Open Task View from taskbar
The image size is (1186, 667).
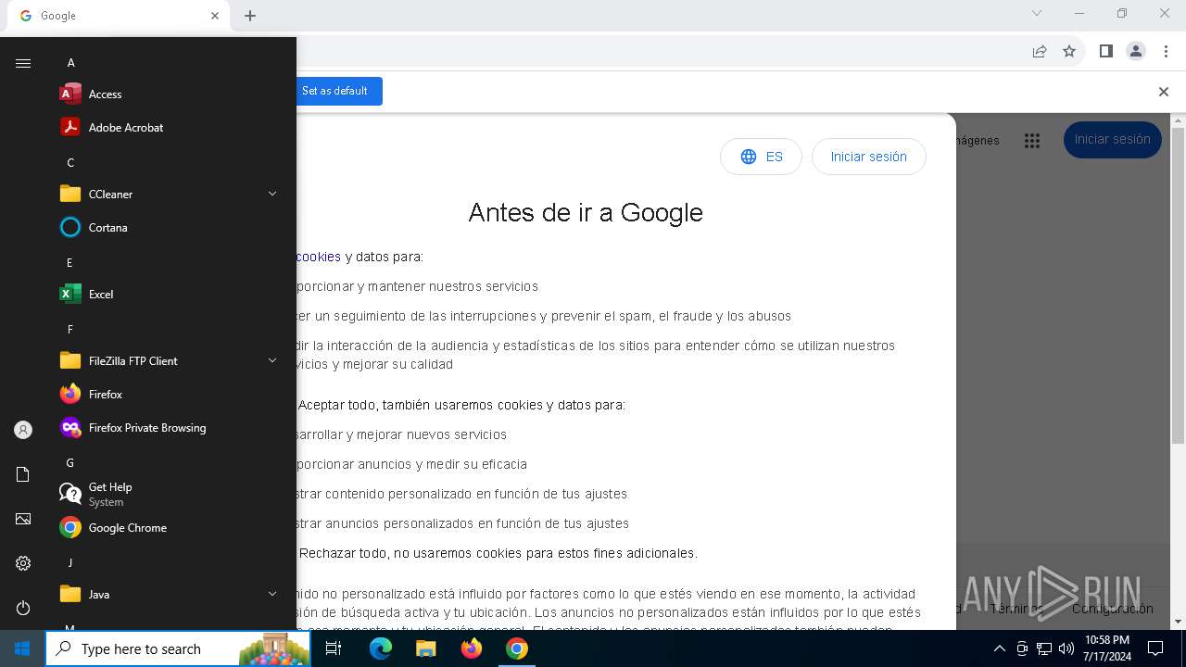334,648
